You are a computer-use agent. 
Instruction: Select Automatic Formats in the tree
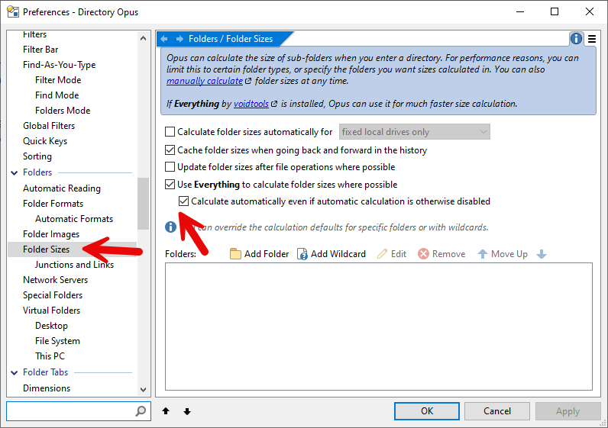[x=74, y=219]
